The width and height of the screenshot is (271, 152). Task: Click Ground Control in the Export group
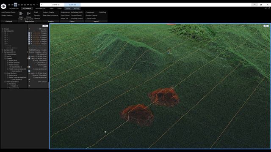tap(77, 19)
